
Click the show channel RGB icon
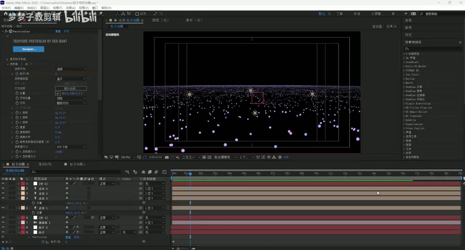pyautogui.click(x=177, y=157)
